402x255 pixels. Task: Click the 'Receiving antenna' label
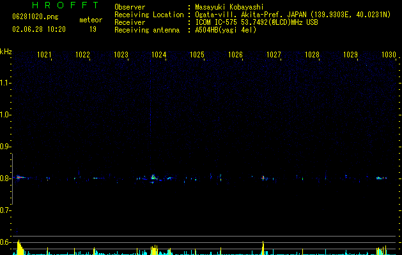click(147, 30)
